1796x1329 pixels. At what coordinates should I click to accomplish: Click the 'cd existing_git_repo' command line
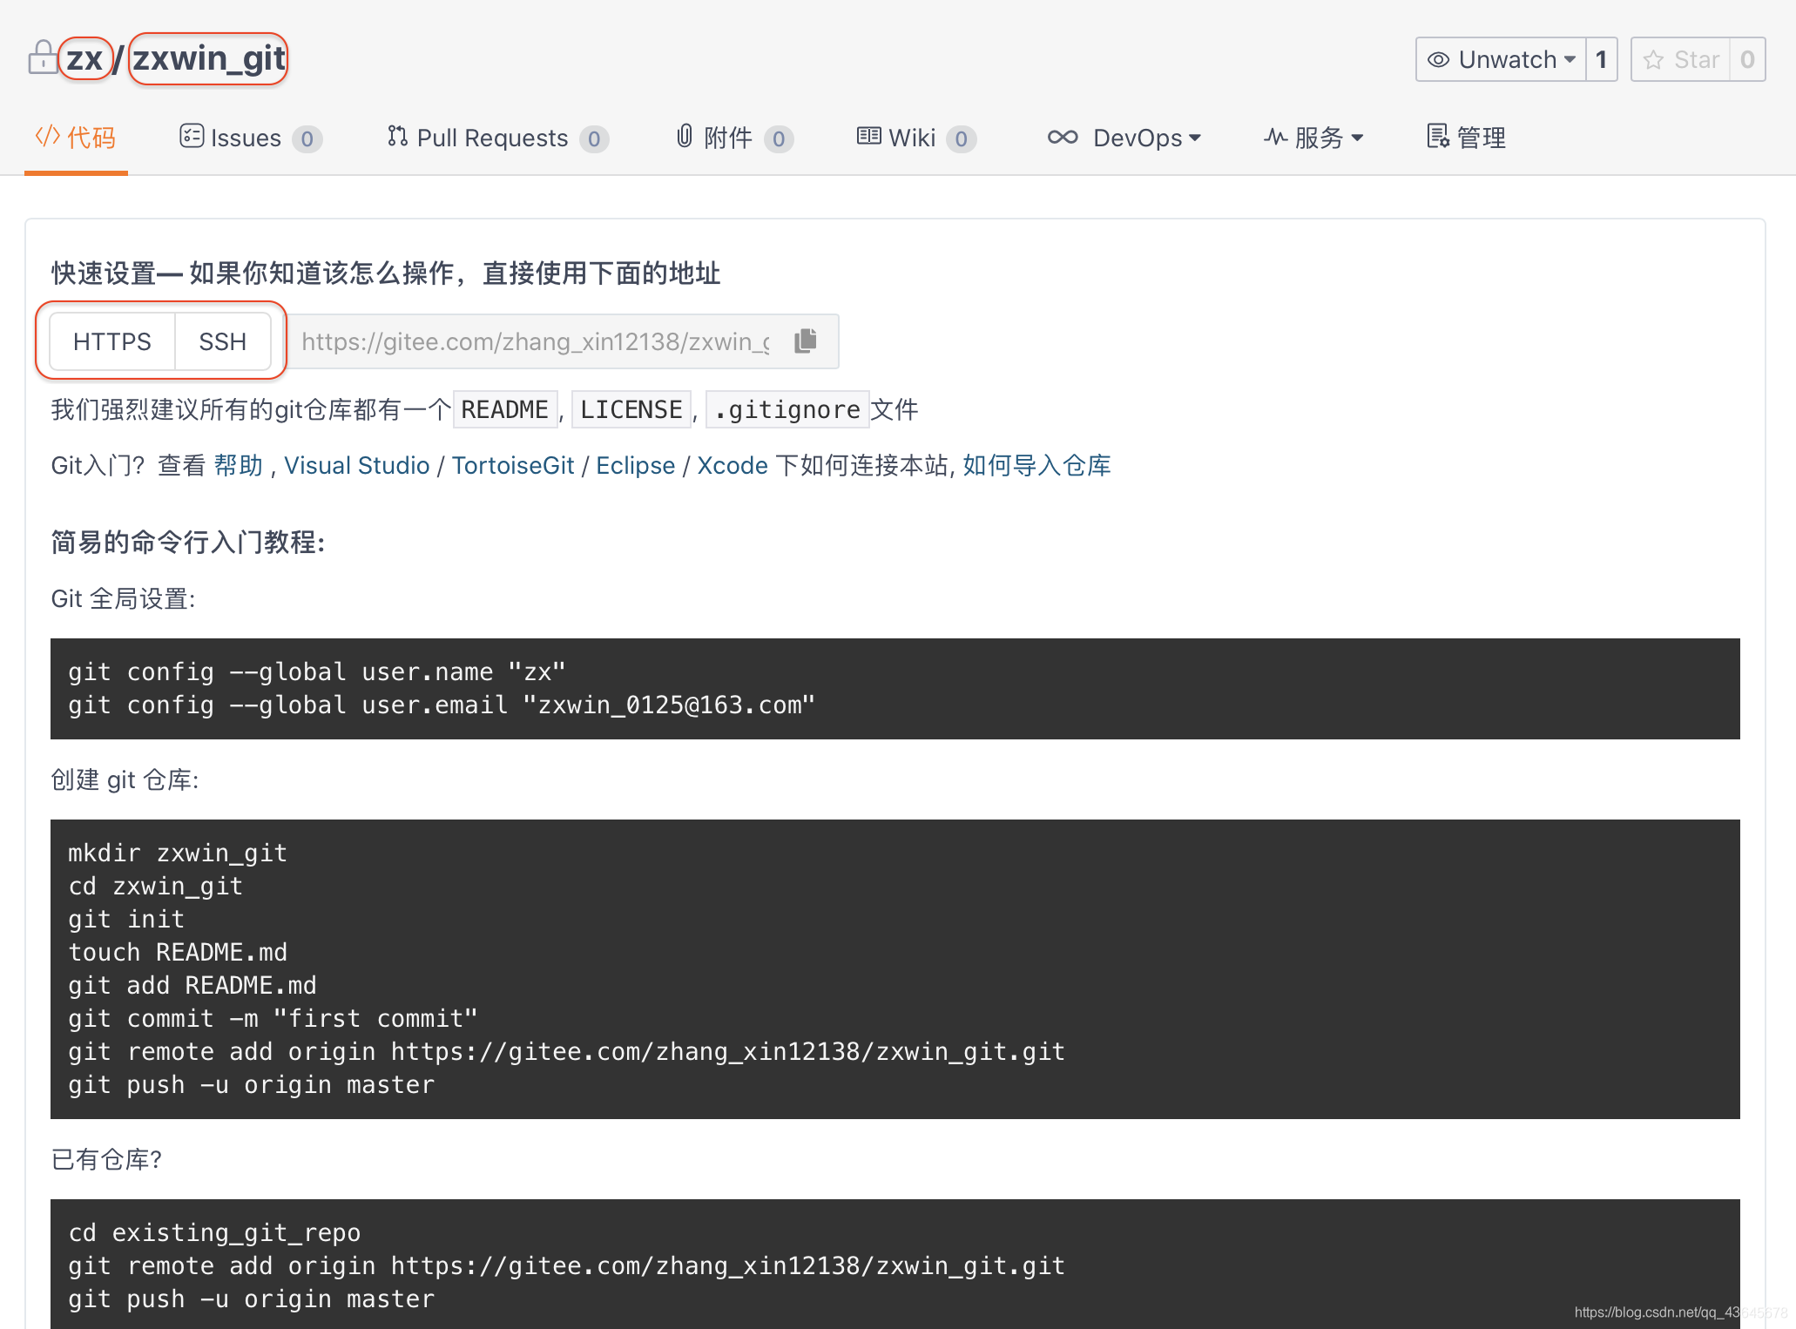[x=214, y=1232]
